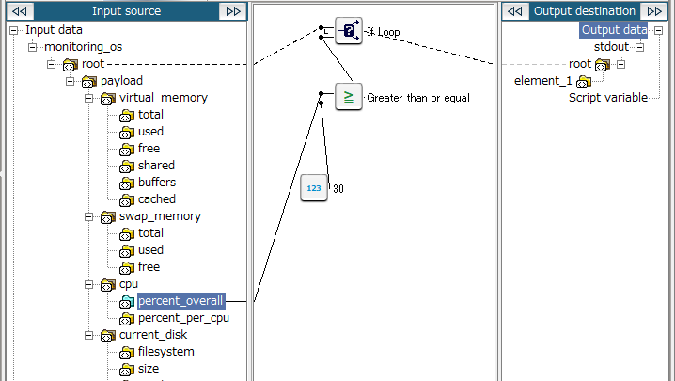The image size is (675, 381).
Task: Collapse the stdout node in output tree
Action: (x=640, y=47)
